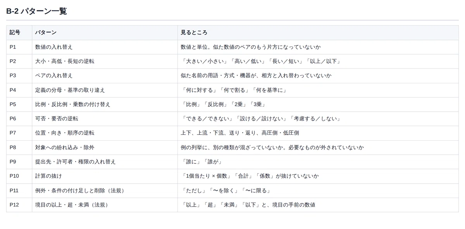
Task: Click the description starting '「何に対する」'
Action: coord(235,90)
